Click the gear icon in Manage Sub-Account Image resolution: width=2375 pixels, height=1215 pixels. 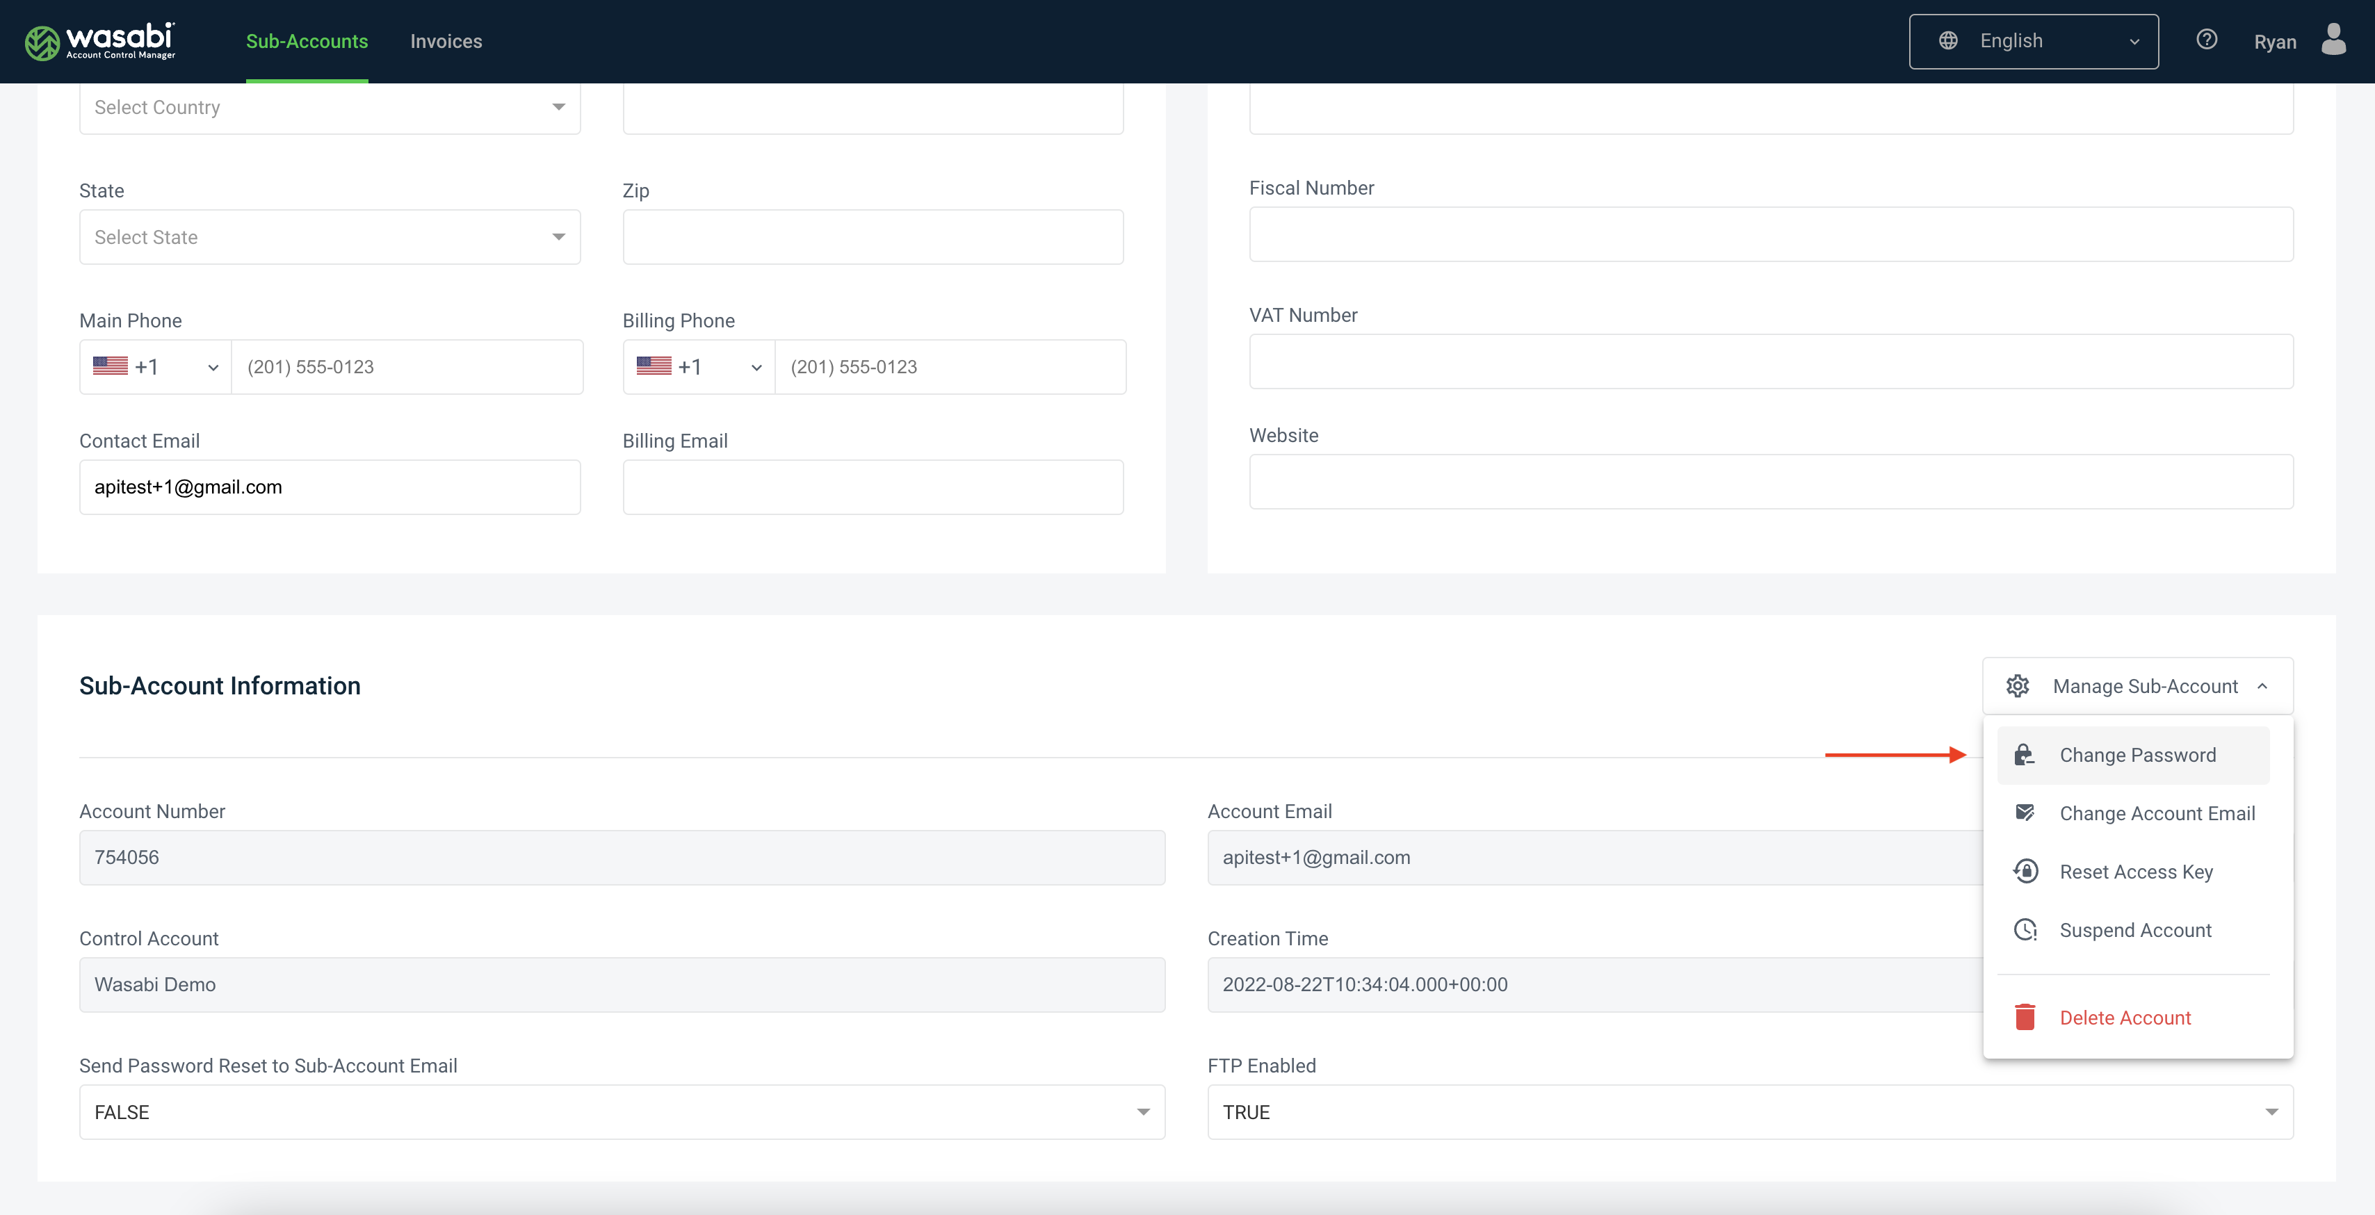[x=2017, y=686]
